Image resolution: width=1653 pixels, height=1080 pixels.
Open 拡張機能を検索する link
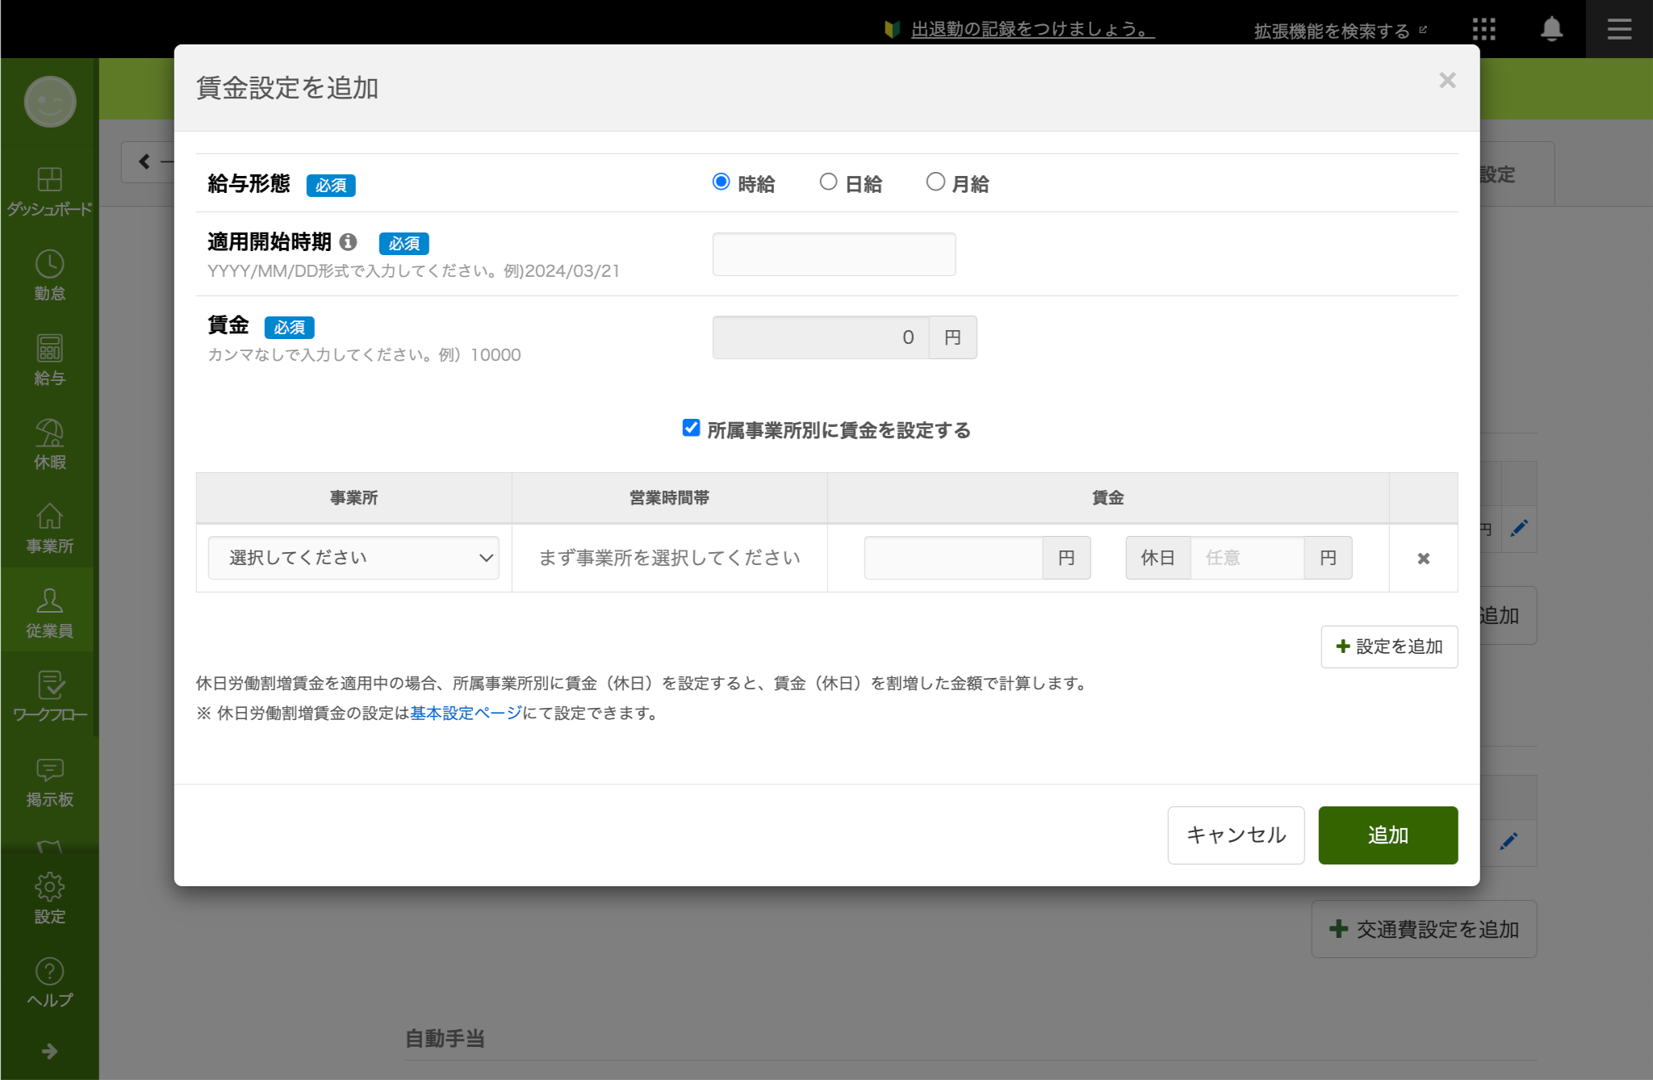[1340, 31]
